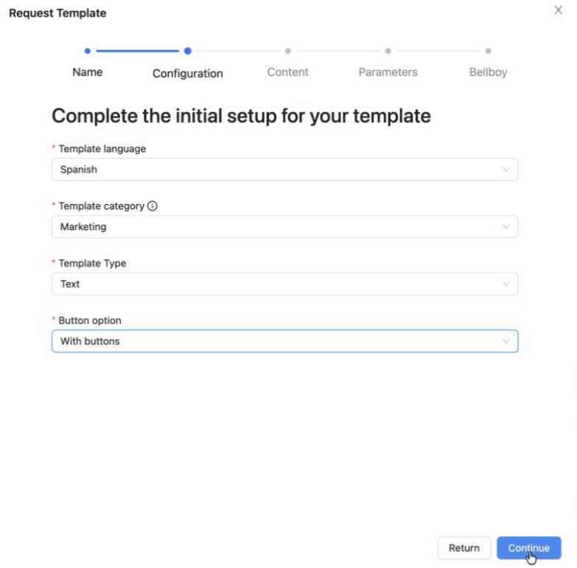
Task: Click the Parameters step dot
Action: 388,51
